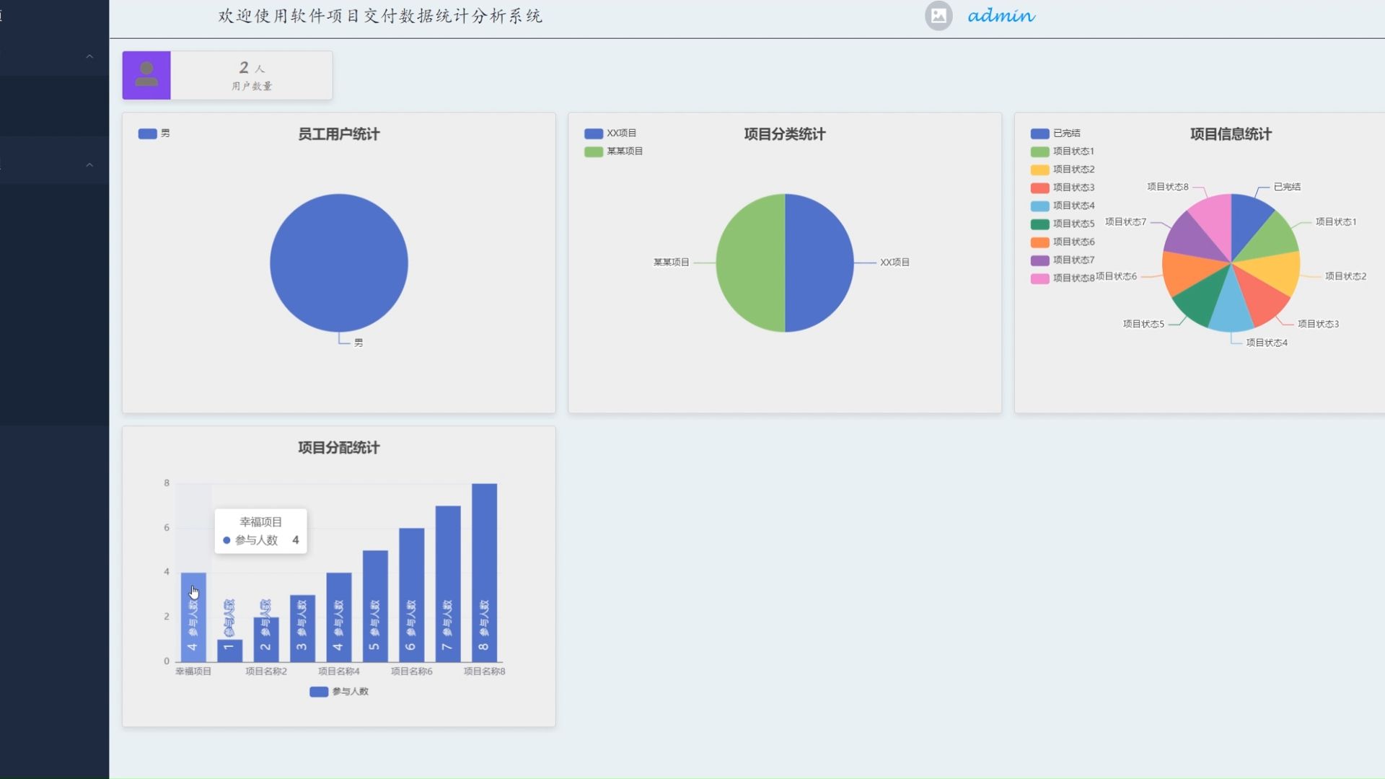Image resolution: width=1385 pixels, height=779 pixels.
Task: Click the 幸福项目 x-axis label
Action: [x=193, y=672]
